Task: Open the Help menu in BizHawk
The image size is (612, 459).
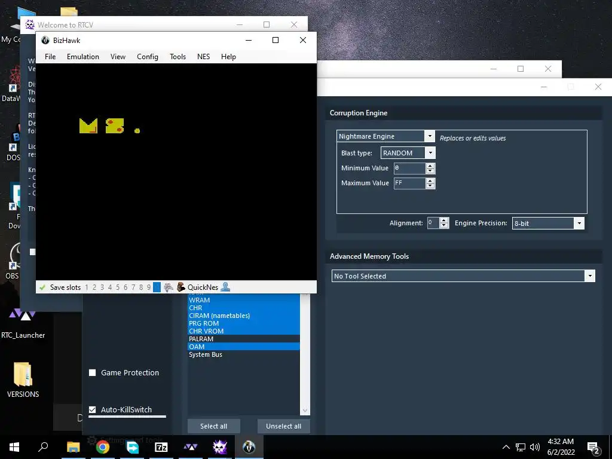Action: pos(228,57)
